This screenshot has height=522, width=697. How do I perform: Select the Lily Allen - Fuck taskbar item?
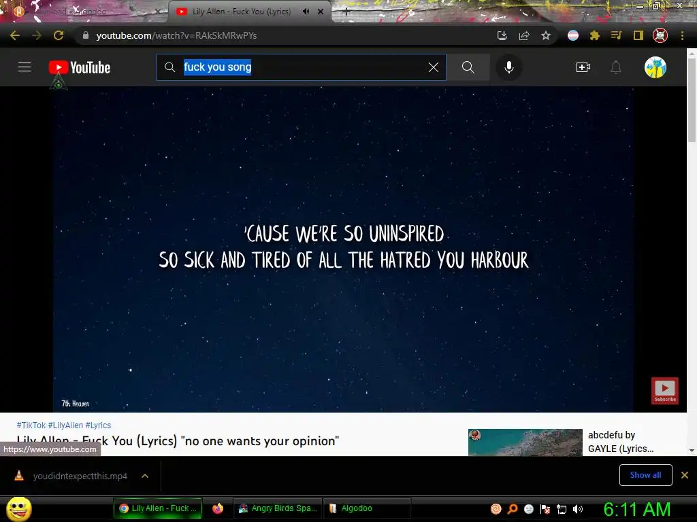(x=158, y=508)
